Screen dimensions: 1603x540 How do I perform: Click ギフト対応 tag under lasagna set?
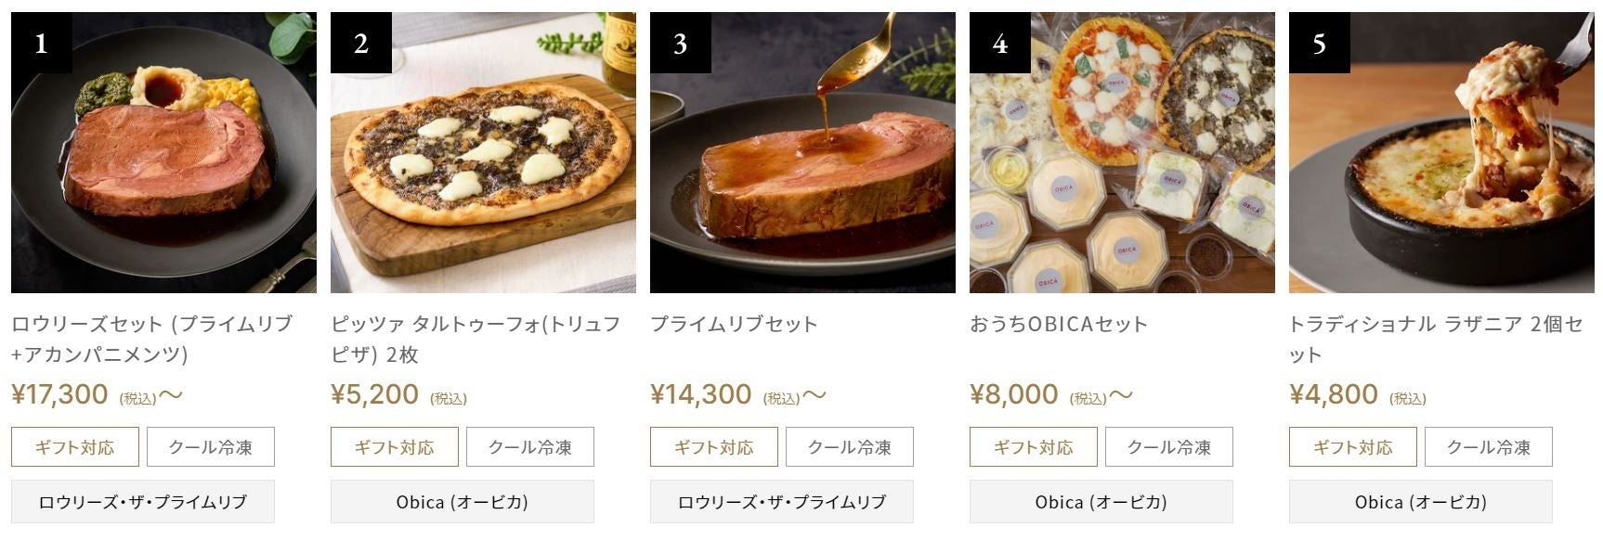1353,447
